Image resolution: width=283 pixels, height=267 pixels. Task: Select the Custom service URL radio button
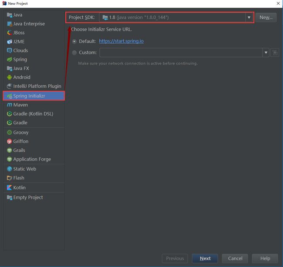(74, 53)
